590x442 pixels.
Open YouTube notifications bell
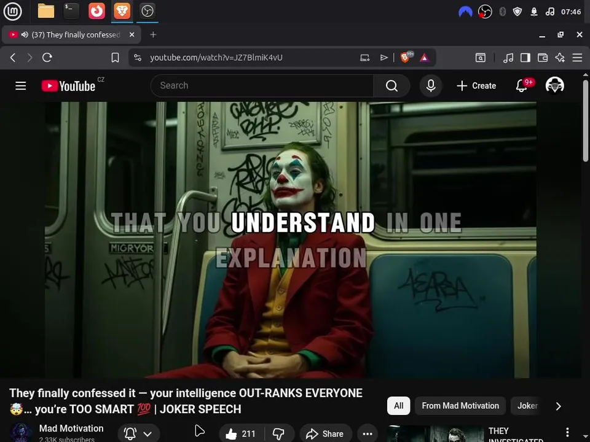tap(522, 86)
